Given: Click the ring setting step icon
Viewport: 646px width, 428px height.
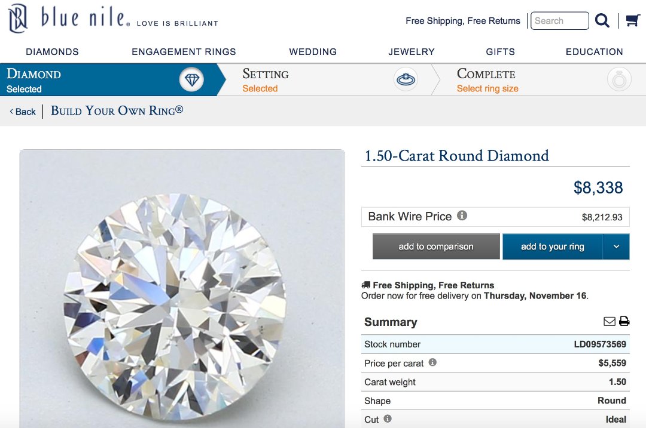Looking at the screenshot, I should click(406, 80).
